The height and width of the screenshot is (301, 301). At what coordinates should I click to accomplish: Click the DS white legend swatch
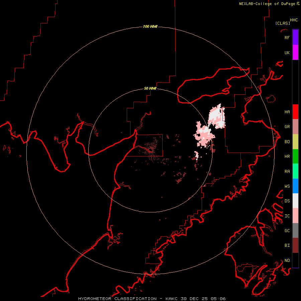[x=295, y=201]
